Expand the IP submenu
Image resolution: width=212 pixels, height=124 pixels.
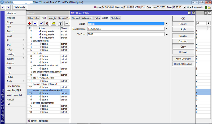click(23, 40)
